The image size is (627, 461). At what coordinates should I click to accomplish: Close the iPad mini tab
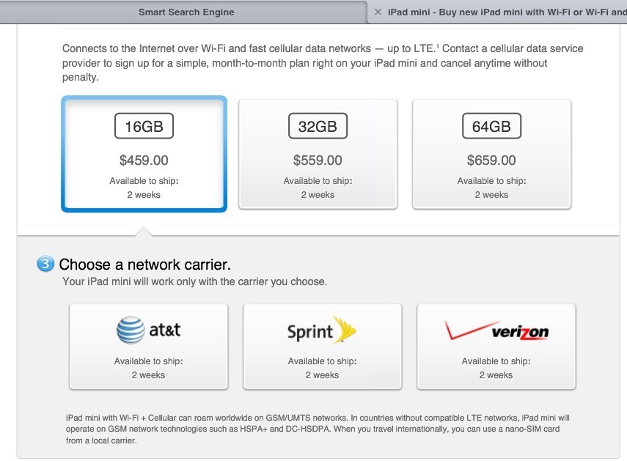pyautogui.click(x=378, y=12)
